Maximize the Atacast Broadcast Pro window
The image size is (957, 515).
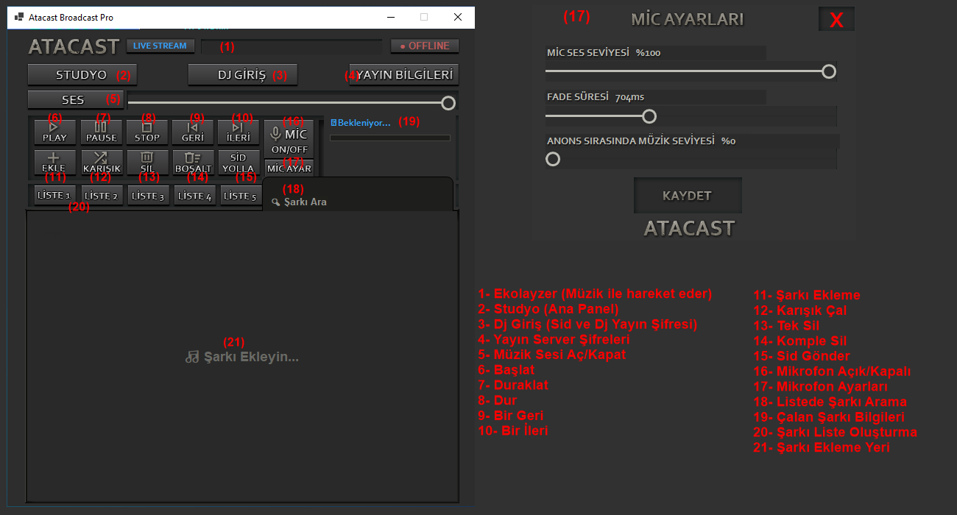(x=424, y=17)
